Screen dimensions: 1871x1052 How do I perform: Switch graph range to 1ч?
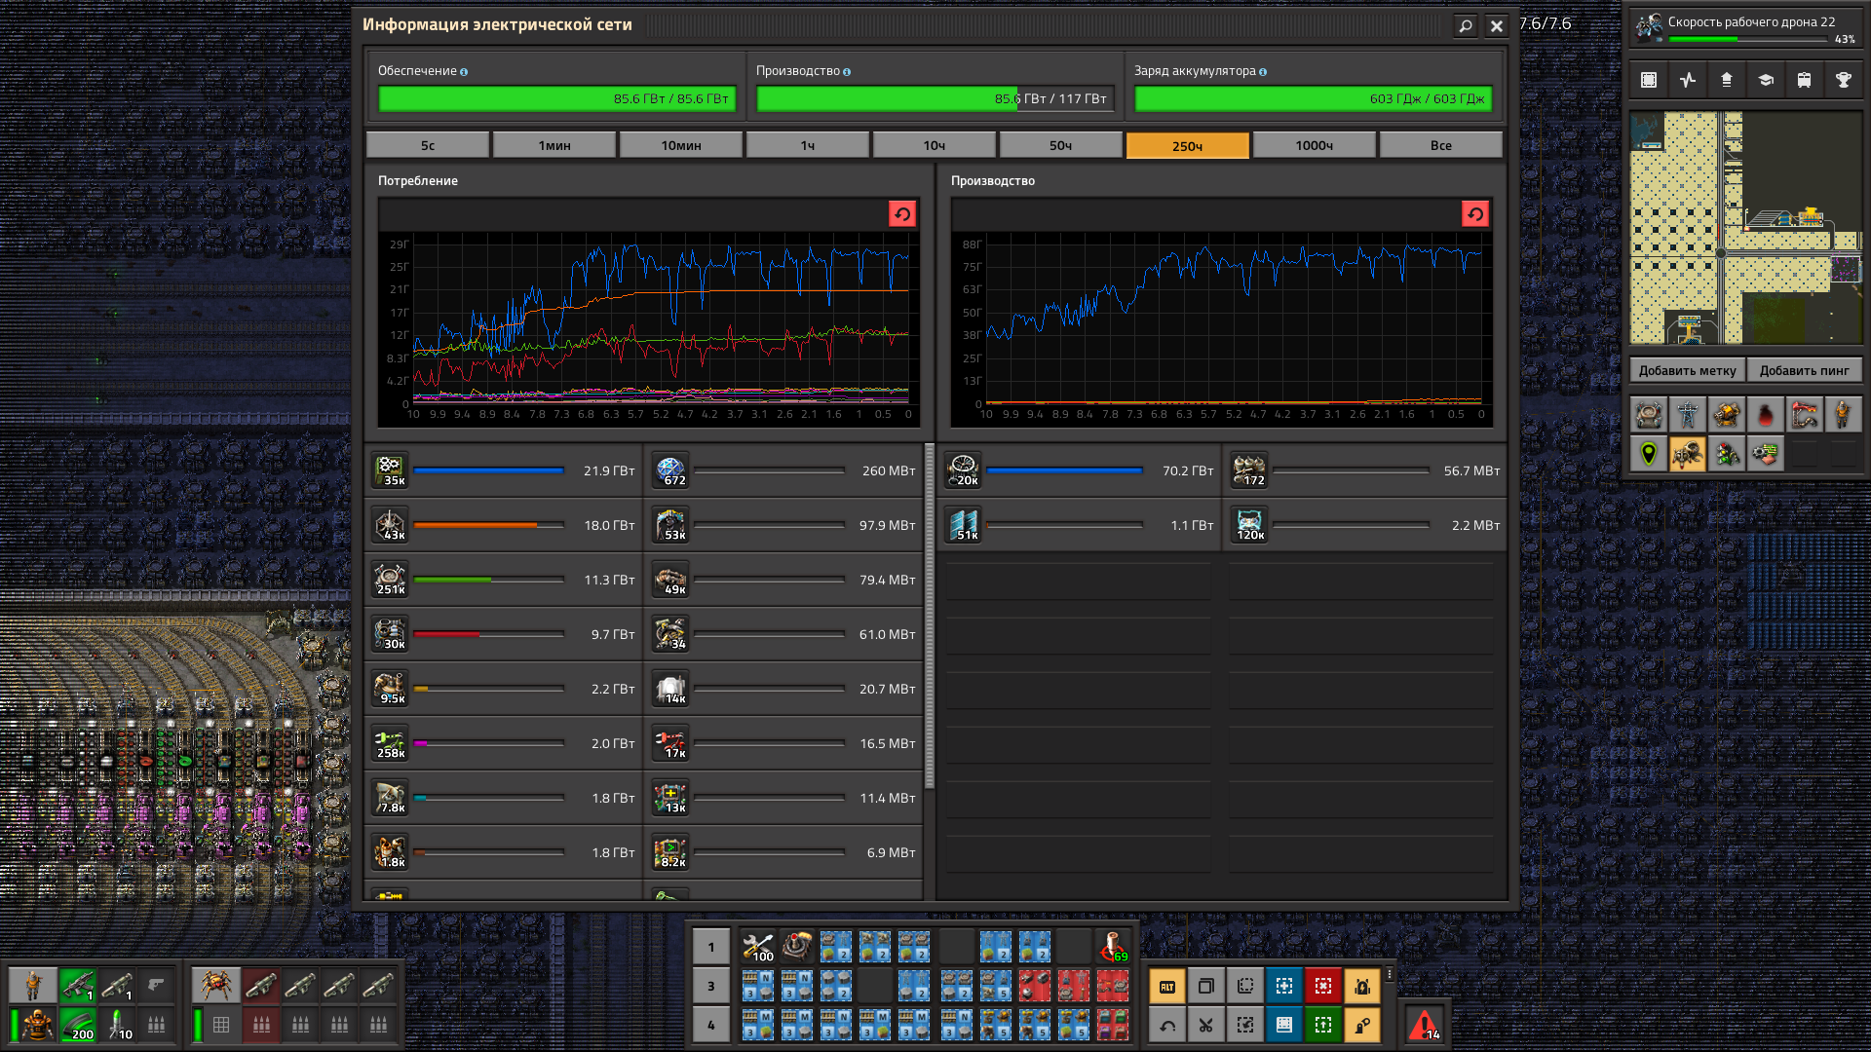click(808, 145)
